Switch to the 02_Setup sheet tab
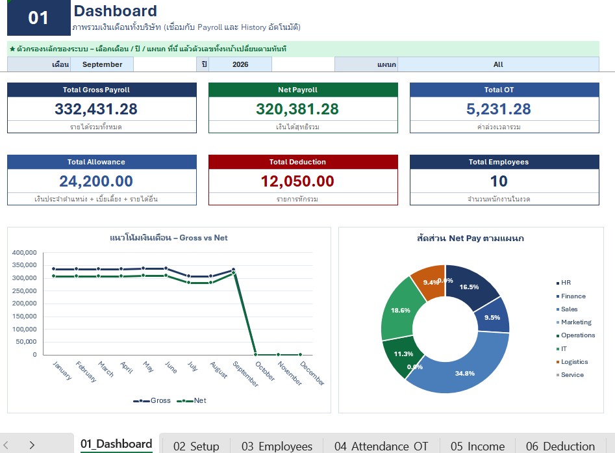The image size is (615, 453). [196, 446]
